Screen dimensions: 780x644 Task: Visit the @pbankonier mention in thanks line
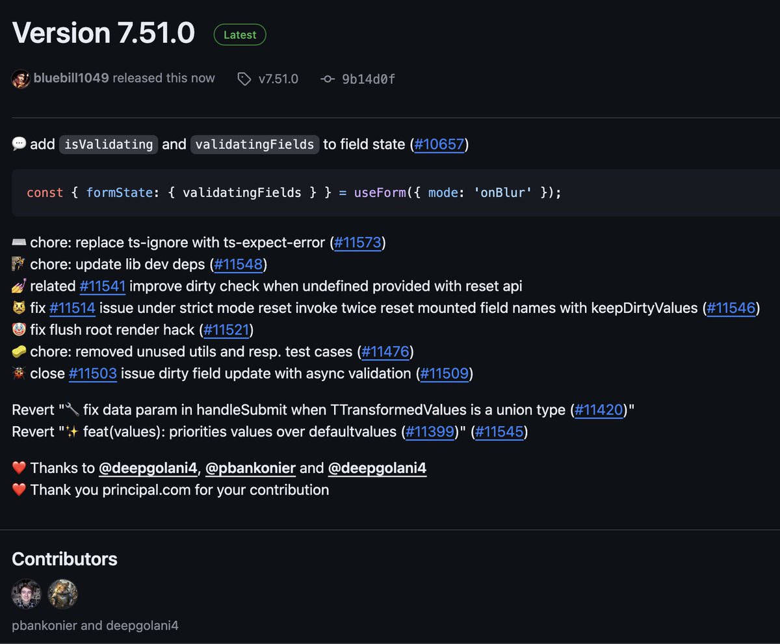(251, 468)
